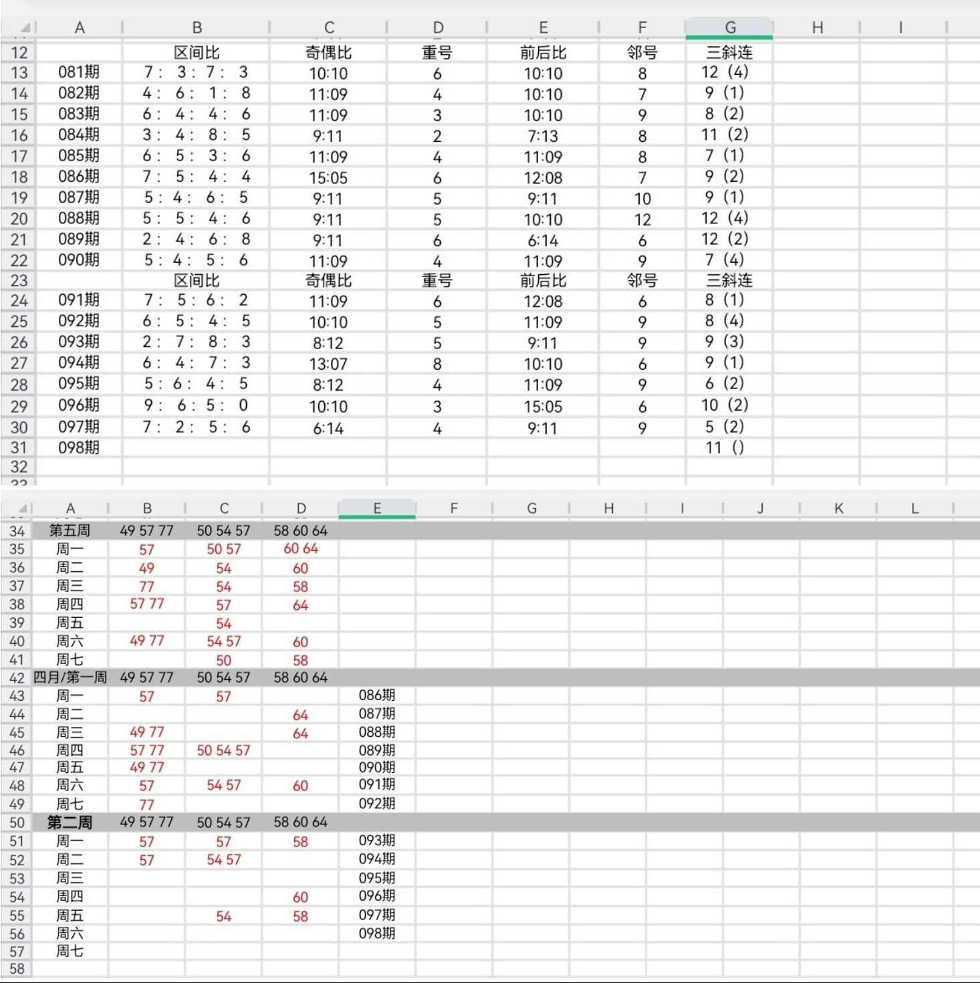Screen dimensions: 980x983
Task: Click 周七 cell in row 57
Action: [x=70, y=951]
